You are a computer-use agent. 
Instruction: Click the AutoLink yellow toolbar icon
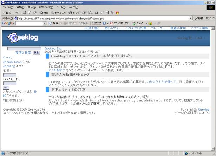click(x=150, y=23)
